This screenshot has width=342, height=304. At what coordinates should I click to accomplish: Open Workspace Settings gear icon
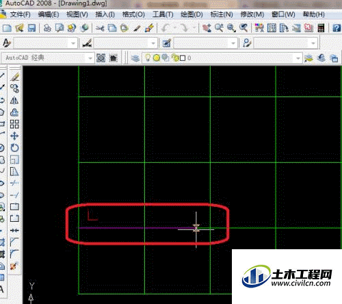tap(101, 58)
